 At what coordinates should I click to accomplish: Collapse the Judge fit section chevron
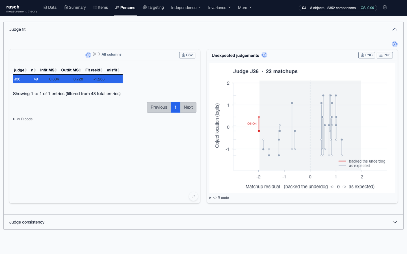pos(395,29)
